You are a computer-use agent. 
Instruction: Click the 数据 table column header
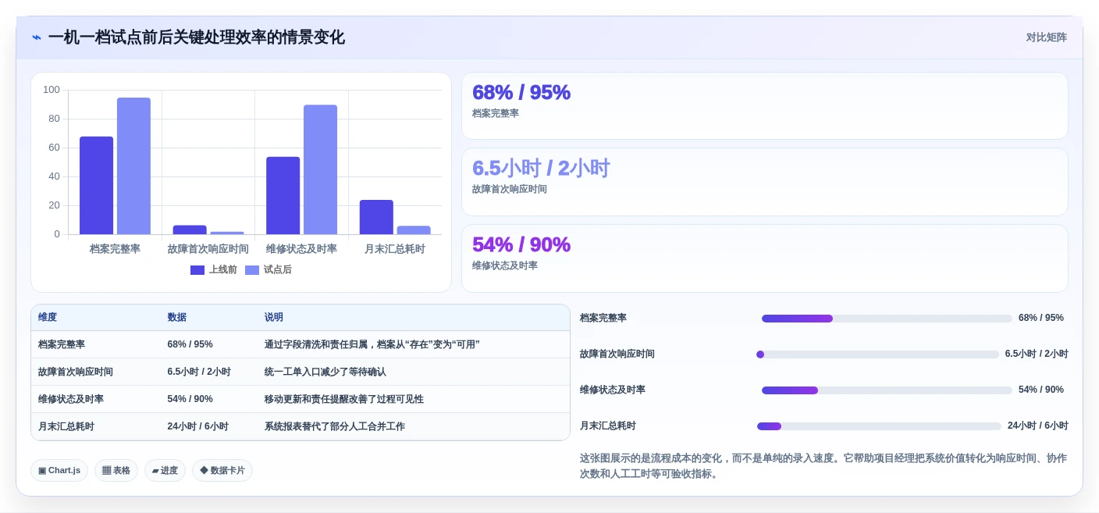176,318
